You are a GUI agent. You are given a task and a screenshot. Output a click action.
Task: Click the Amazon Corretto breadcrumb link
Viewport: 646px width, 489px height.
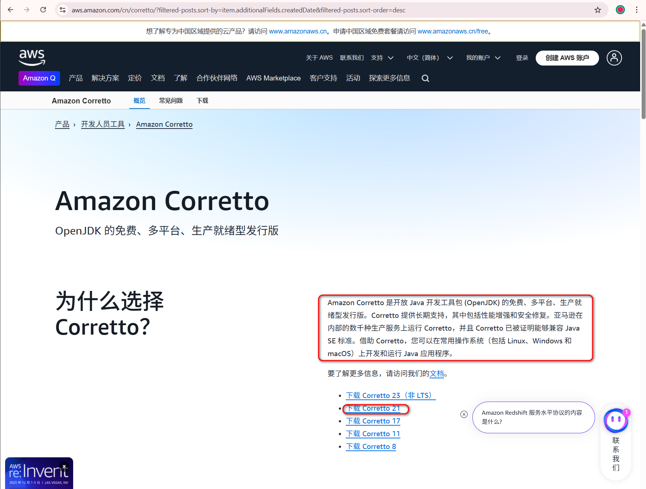pos(164,124)
